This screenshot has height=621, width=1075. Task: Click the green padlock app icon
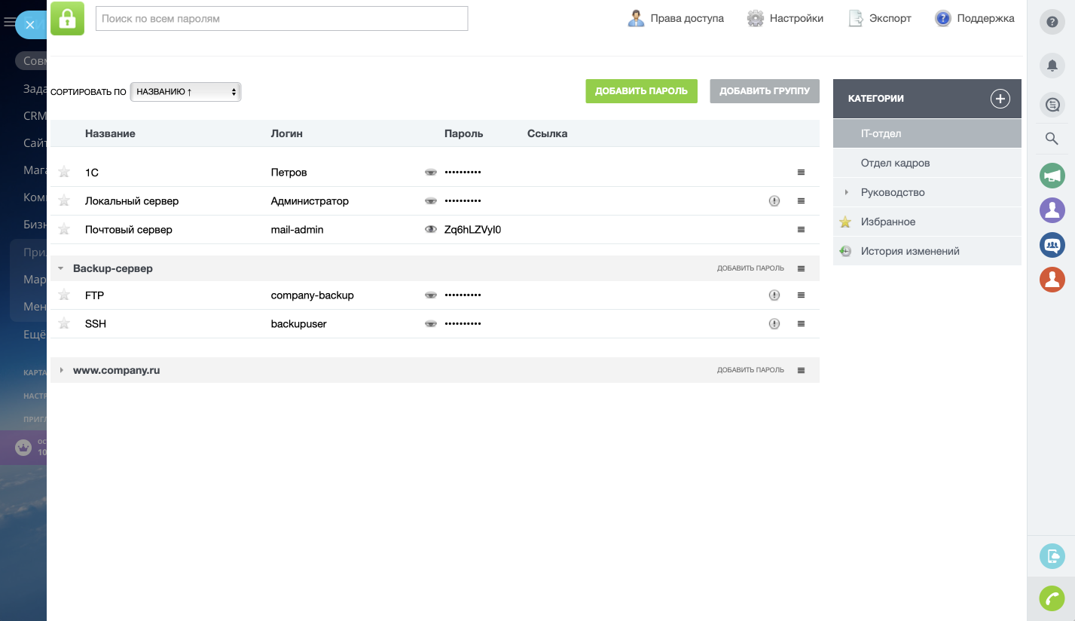pyautogui.click(x=67, y=18)
